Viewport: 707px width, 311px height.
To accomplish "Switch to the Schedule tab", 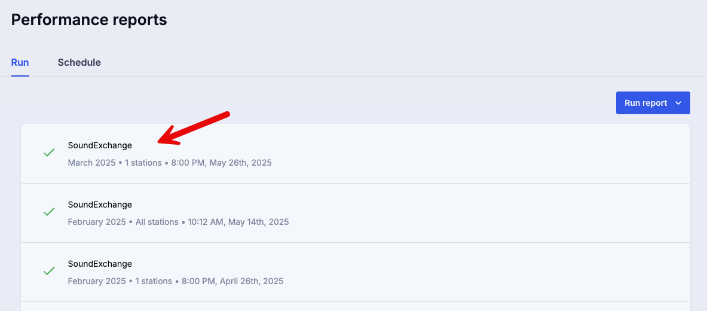I will (79, 62).
